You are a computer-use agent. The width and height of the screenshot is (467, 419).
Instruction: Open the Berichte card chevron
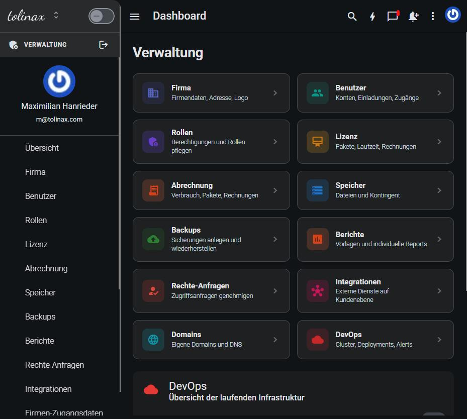tap(439, 239)
